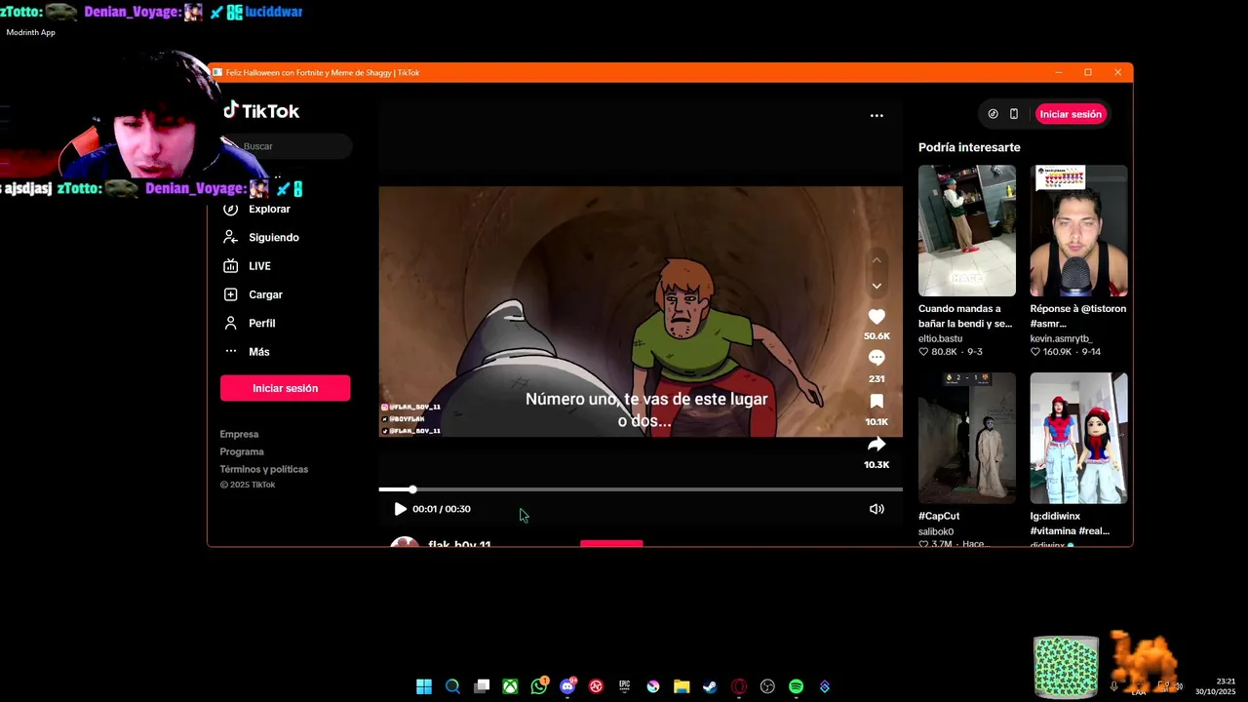The width and height of the screenshot is (1248, 702).
Task: Open Discord from the taskbar
Action: (567, 686)
